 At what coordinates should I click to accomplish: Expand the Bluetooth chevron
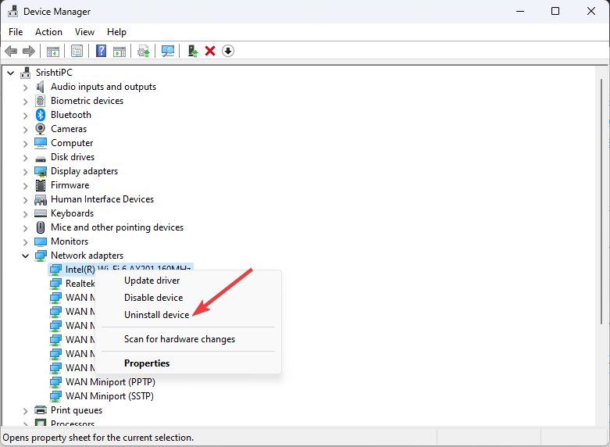[25, 115]
